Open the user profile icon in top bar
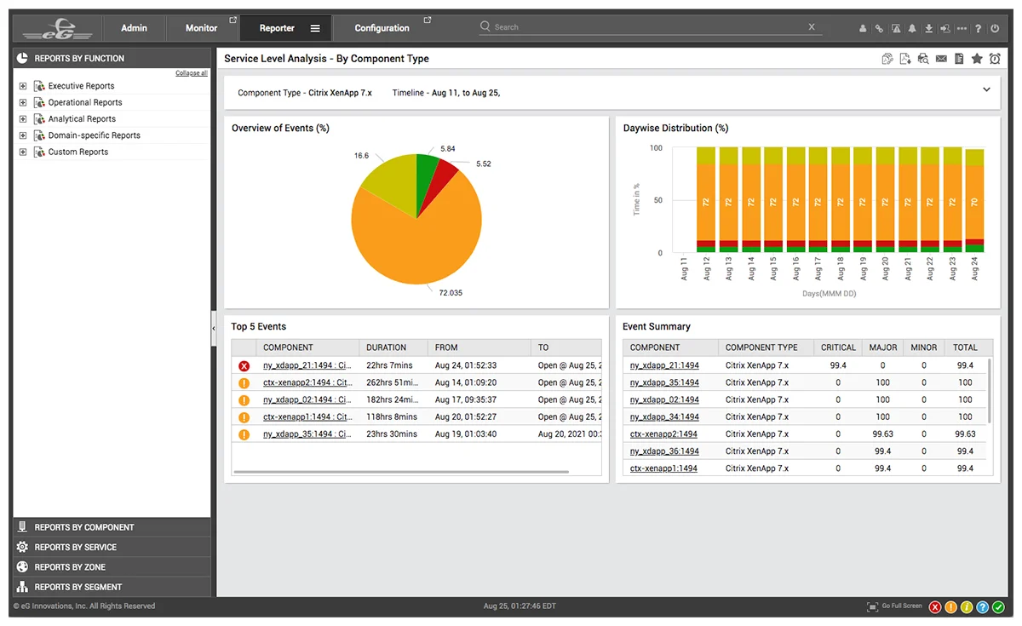 [863, 28]
